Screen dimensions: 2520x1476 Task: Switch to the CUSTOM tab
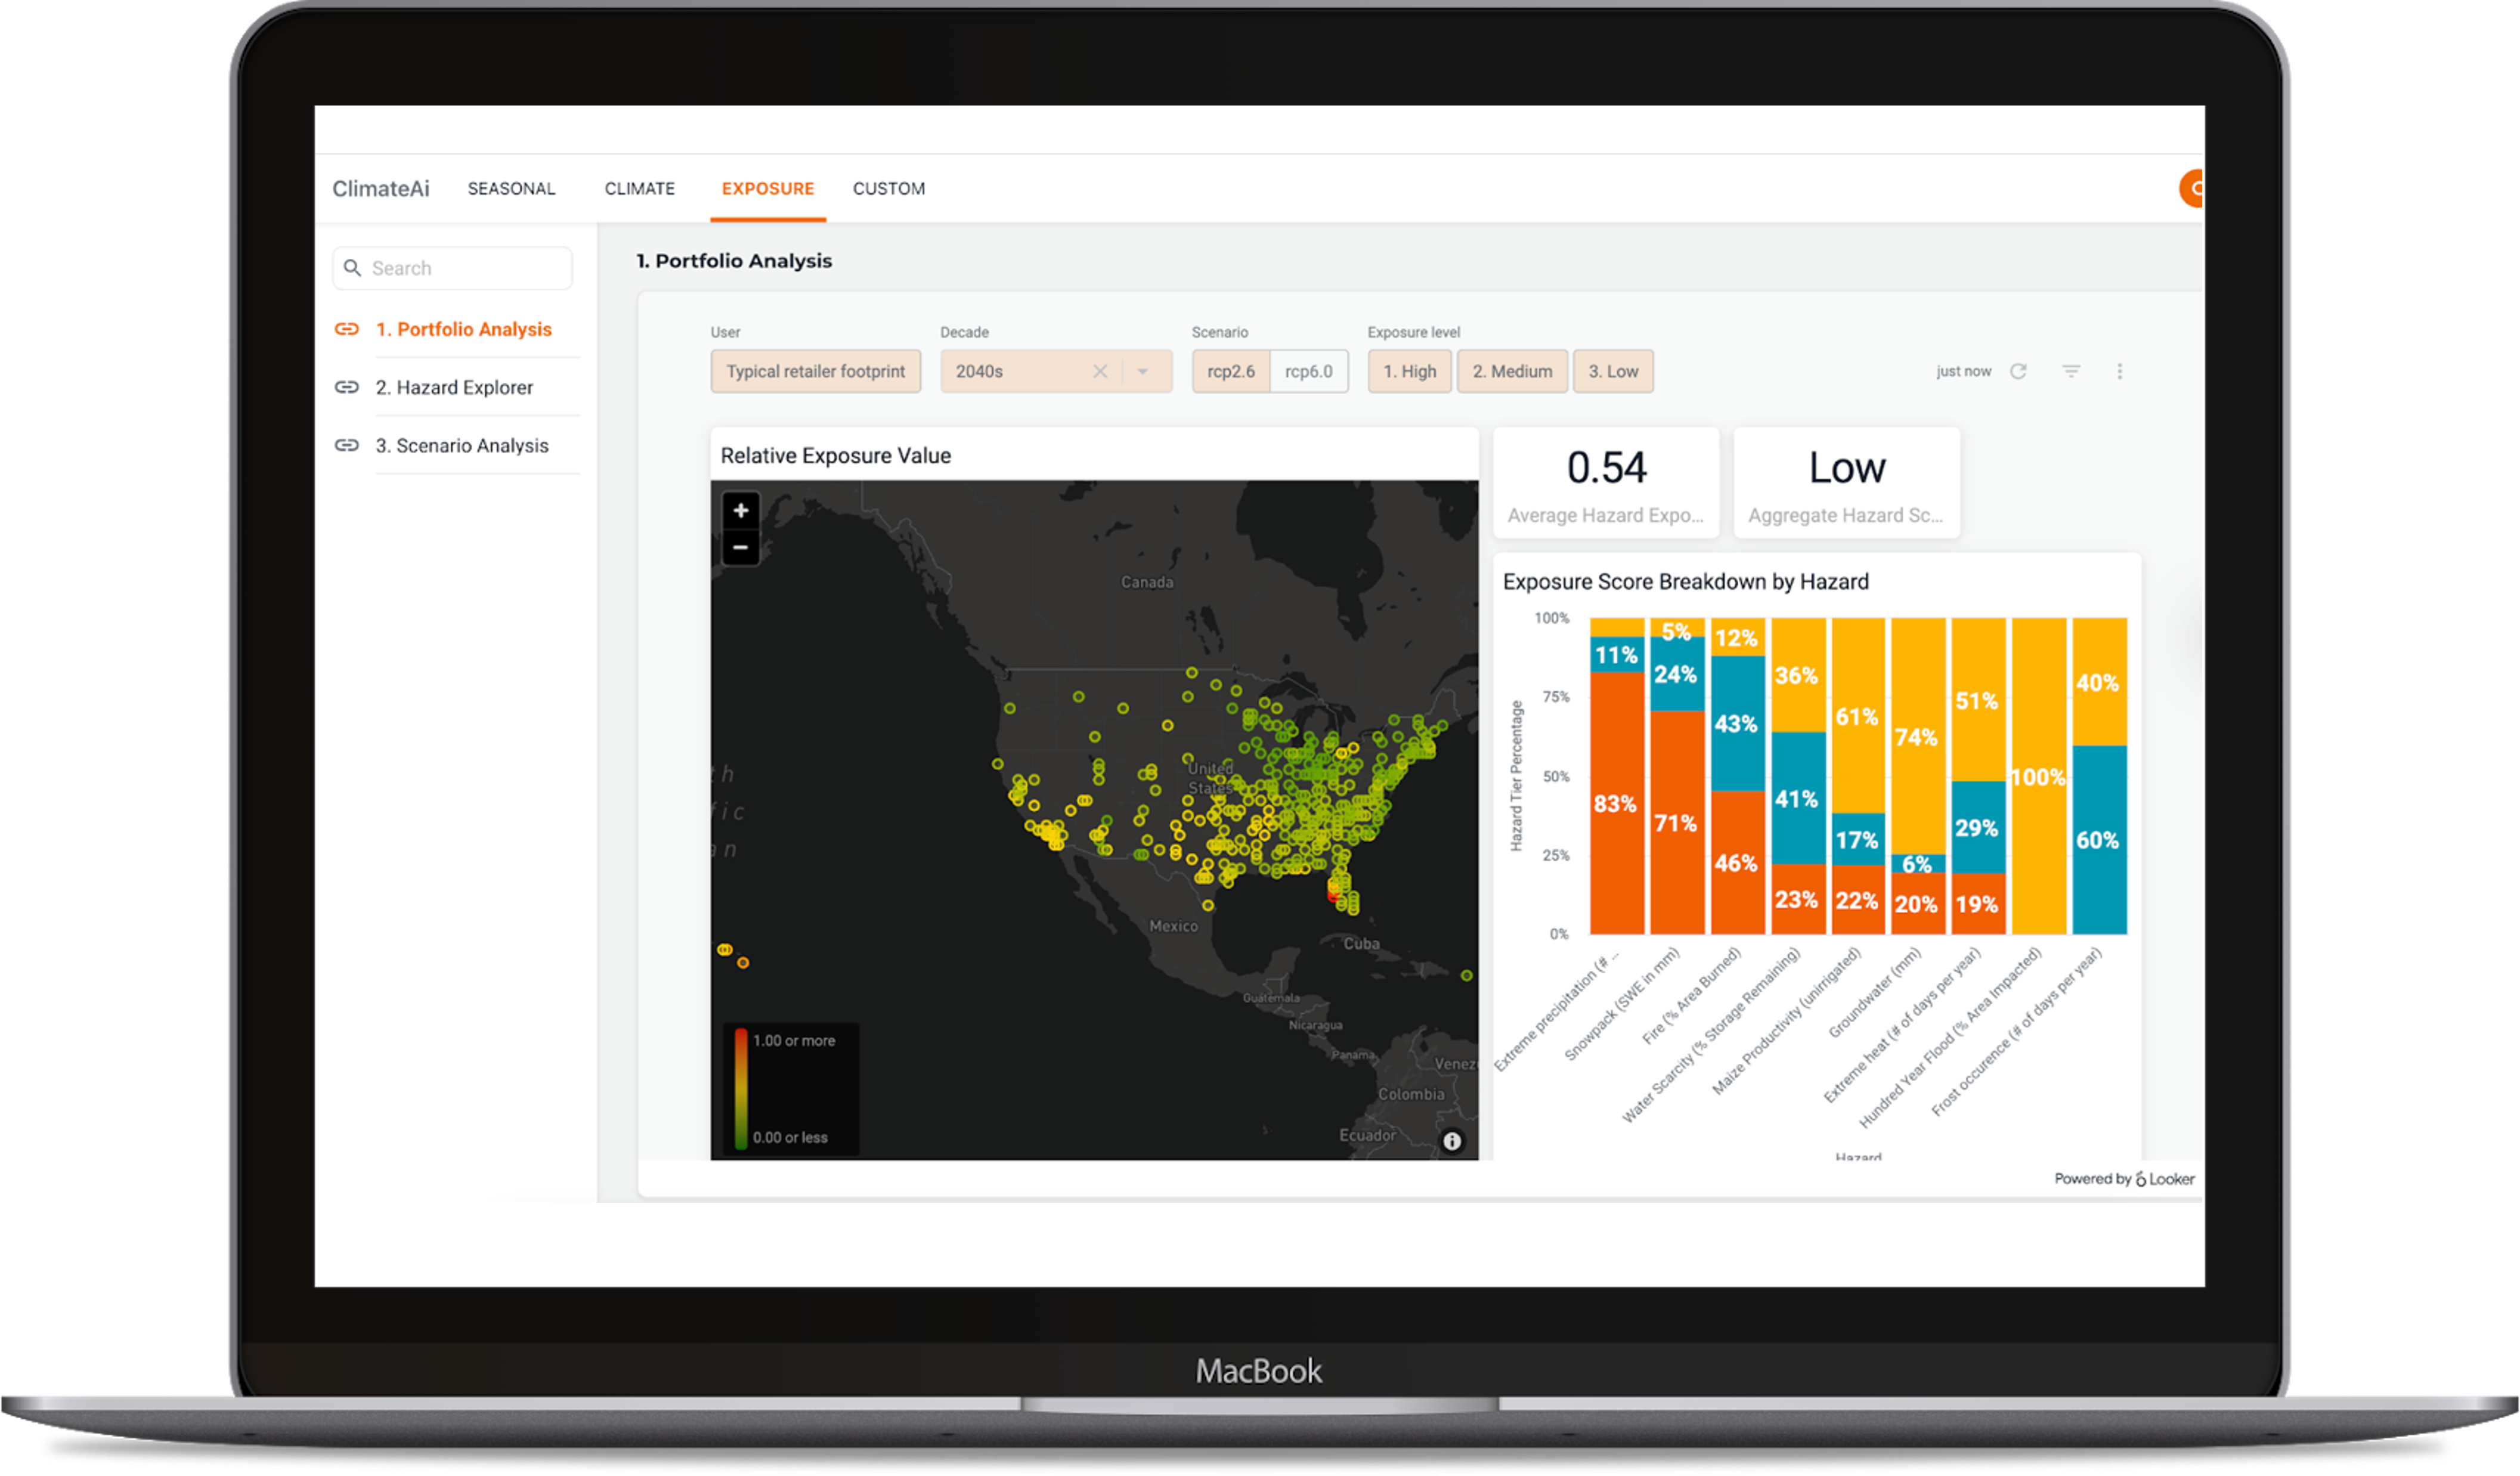(x=888, y=188)
